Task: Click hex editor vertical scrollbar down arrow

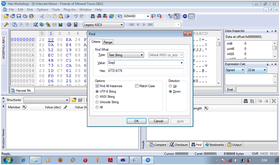Action: pos(218,83)
